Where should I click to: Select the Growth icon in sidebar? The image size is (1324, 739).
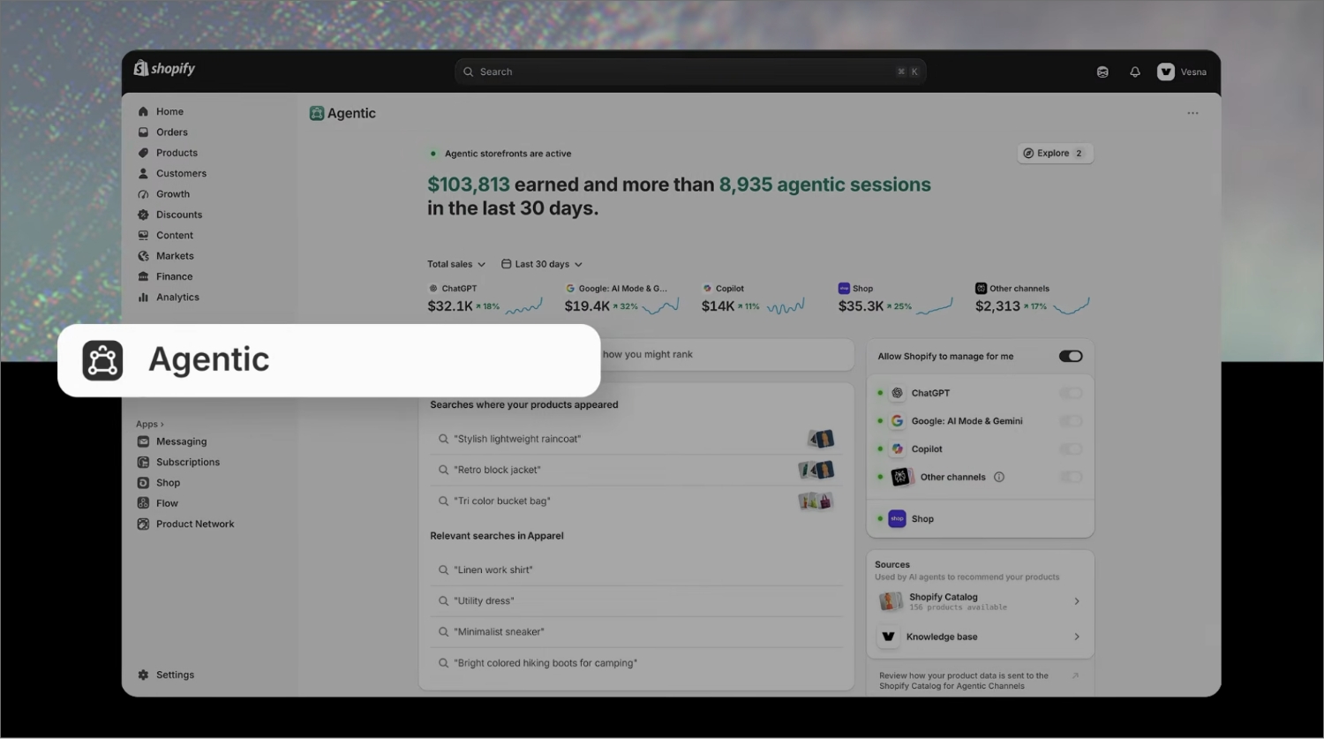pos(143,194)
